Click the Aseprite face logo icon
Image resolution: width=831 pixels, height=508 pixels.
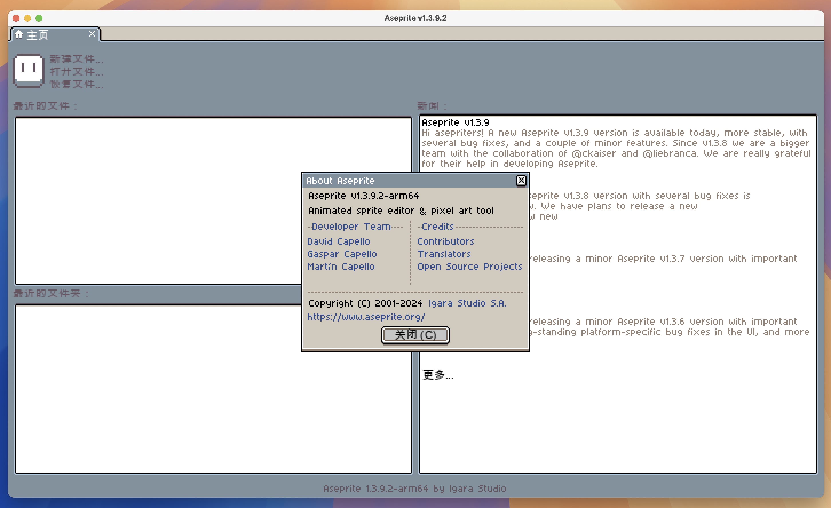pyautogui.click(x=29, y=71)
